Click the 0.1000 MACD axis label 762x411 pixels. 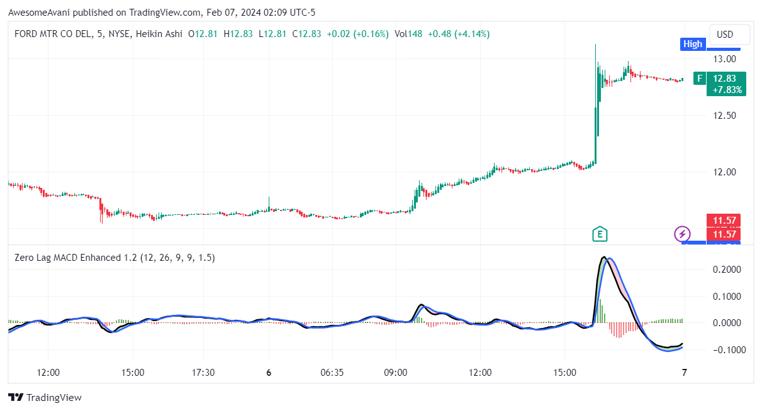726,296
